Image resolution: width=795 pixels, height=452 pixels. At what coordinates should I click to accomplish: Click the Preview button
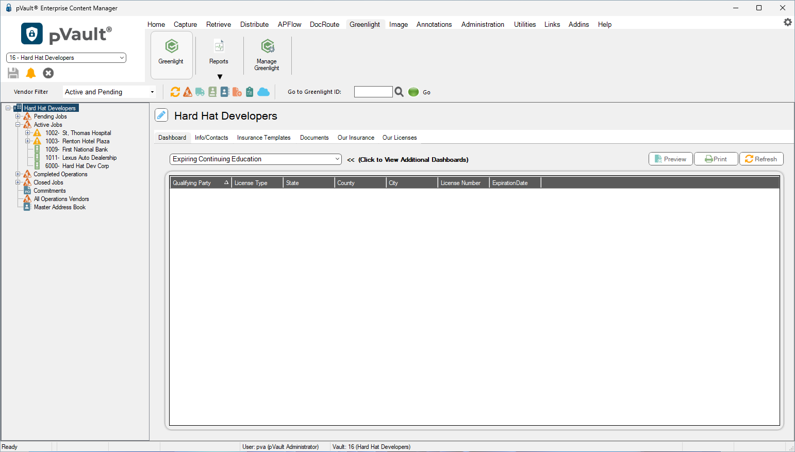coord(671,159)
